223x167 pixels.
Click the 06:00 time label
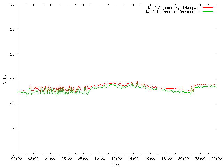click(67, 159)
